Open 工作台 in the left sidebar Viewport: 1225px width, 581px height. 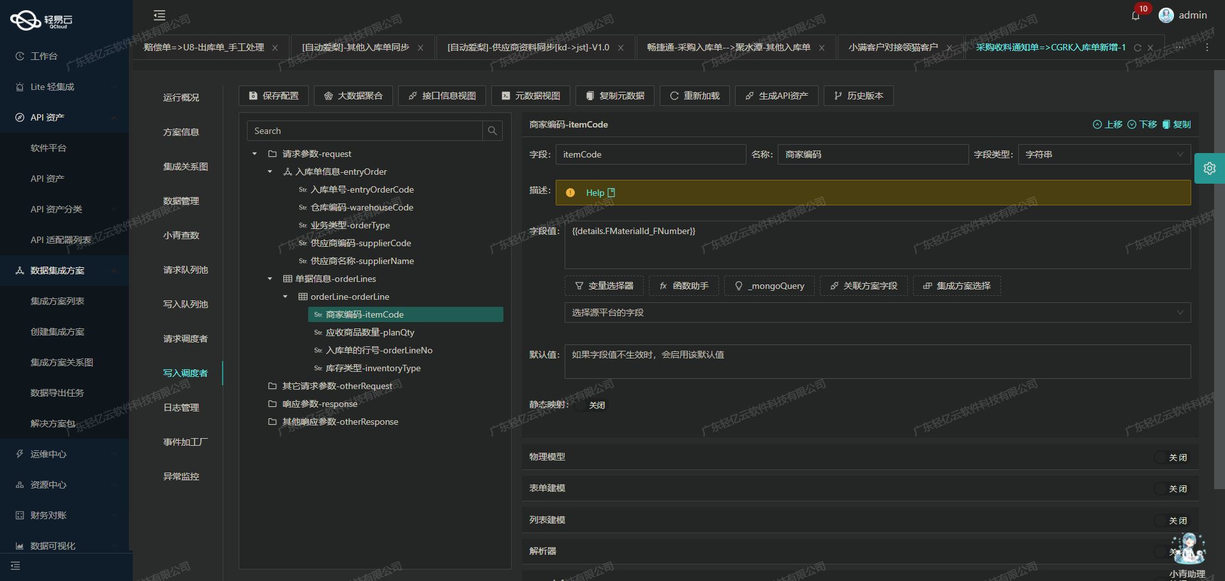tap(44, 56)
